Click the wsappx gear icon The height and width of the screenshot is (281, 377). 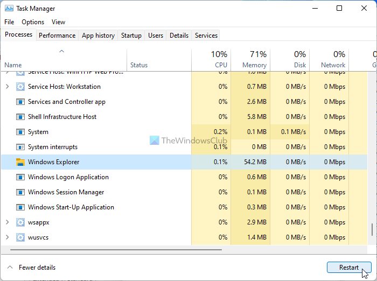[20, 222]
